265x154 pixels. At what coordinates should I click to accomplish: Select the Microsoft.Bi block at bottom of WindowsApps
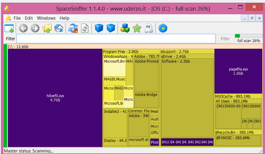coord(114,104)
